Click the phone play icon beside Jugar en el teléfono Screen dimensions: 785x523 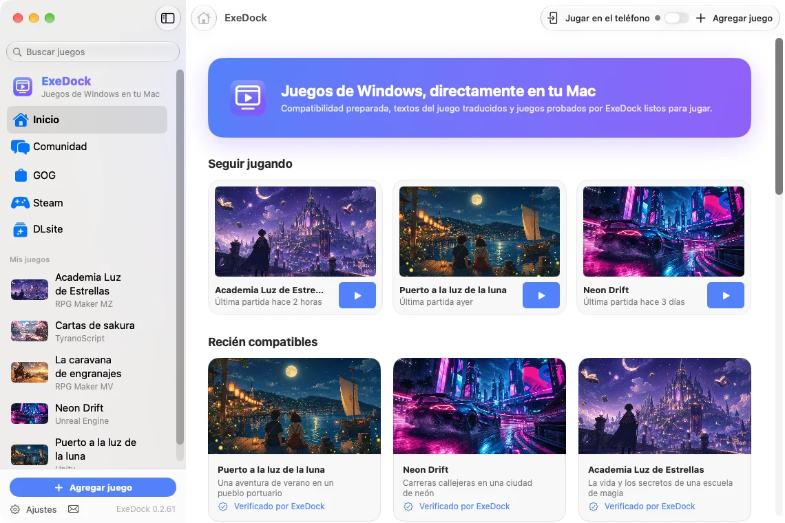click(x=553, y=18)
